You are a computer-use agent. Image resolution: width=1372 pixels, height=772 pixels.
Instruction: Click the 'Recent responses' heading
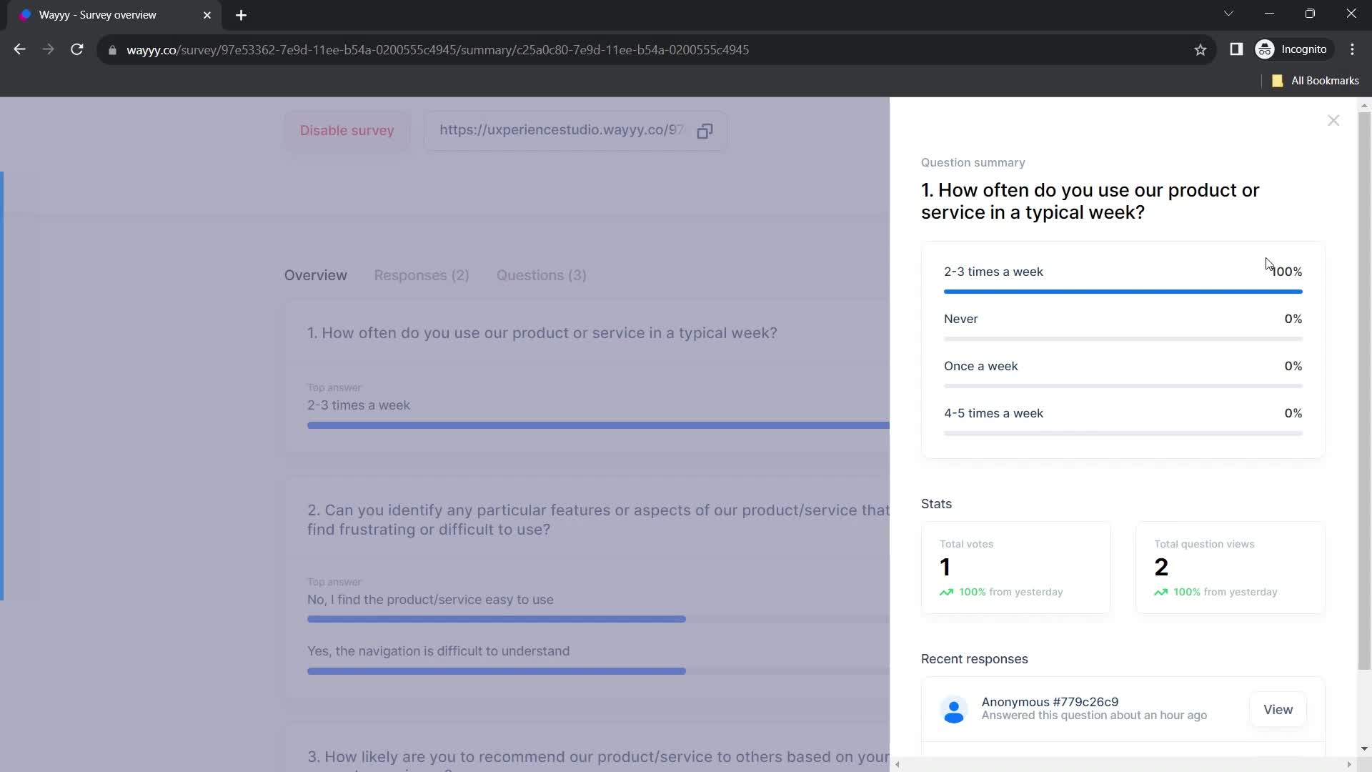974,659
